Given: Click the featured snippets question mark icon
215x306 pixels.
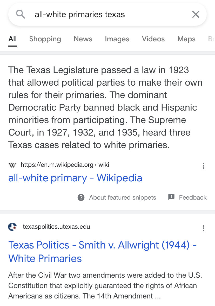Looking at the screenshot, I should (81, 197).
